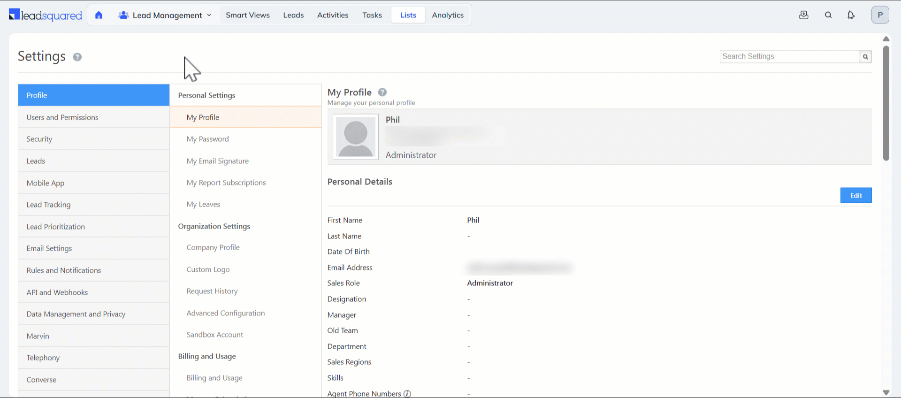
Task: Click the download inbox icon in header
Action: tap(804, 15)
